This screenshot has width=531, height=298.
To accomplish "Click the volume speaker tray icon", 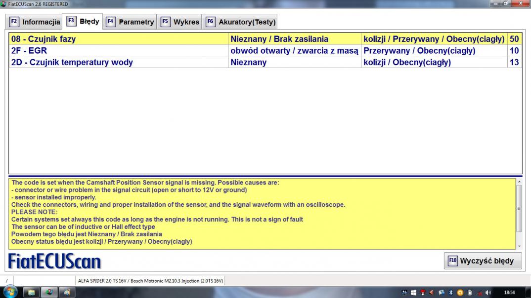I will (488, 293).
